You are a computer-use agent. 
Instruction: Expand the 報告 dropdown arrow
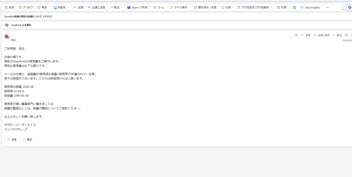pyautogui.click(x=50, y=8)
